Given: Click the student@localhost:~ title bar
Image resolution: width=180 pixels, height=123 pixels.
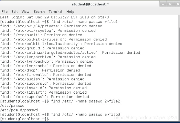Looking at the screenshot, I should pyautogui.click(x=90, y=4).
